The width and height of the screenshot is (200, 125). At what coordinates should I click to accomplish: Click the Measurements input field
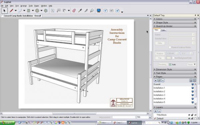click(x=124, y=117)
